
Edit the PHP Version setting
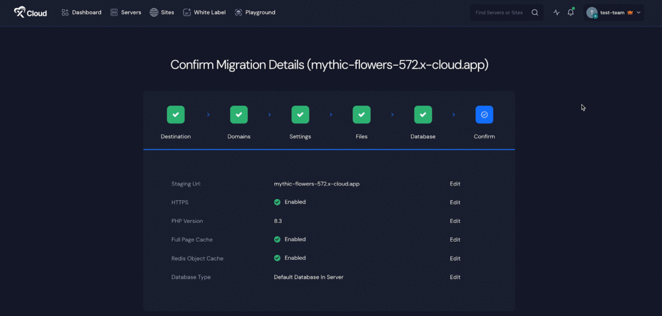pos(455,221)
